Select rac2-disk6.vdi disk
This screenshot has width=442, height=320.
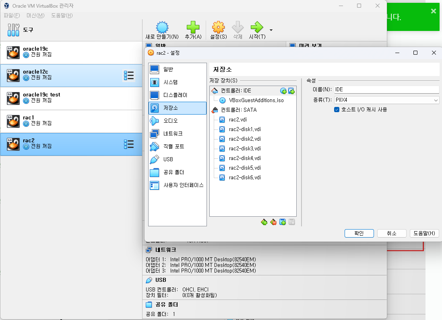coord(245,177)
